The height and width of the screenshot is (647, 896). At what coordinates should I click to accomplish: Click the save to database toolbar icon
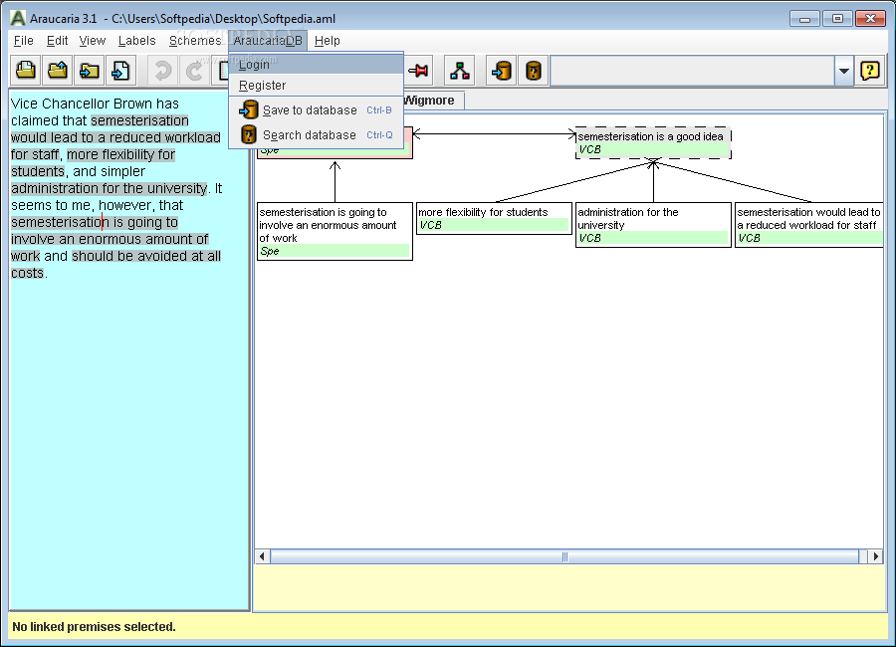click(x=501, y=71)
